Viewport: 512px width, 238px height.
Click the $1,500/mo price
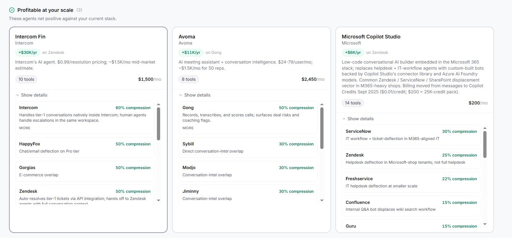pyautogui.click(x=150, y=79)
